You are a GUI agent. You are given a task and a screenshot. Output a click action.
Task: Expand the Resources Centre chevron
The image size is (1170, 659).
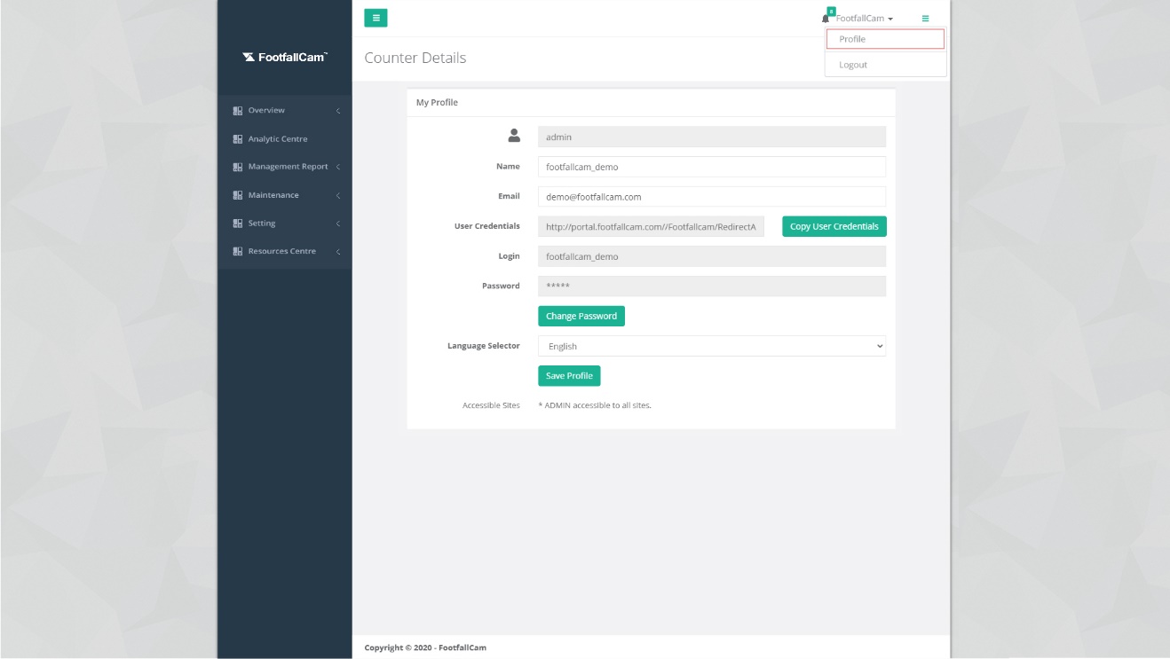pyautogui.click(x=338, y=252)
